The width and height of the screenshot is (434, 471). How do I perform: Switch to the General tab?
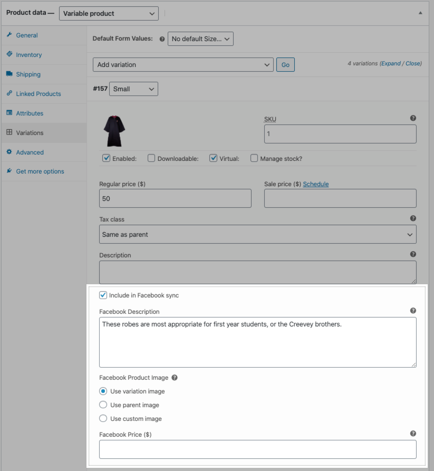(44, 35)
